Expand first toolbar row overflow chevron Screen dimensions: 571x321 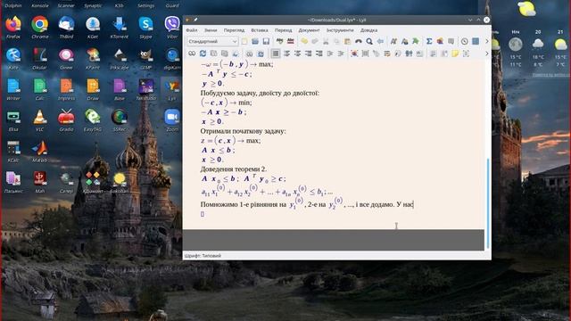tap(487, 42)
